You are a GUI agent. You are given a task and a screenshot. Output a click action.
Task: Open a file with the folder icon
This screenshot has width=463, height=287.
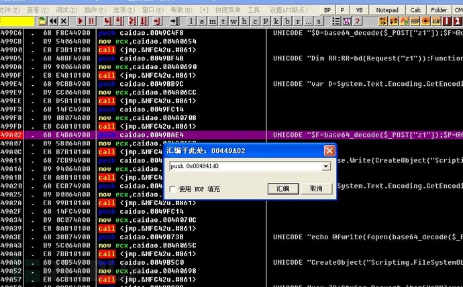[x=42, y=21]
